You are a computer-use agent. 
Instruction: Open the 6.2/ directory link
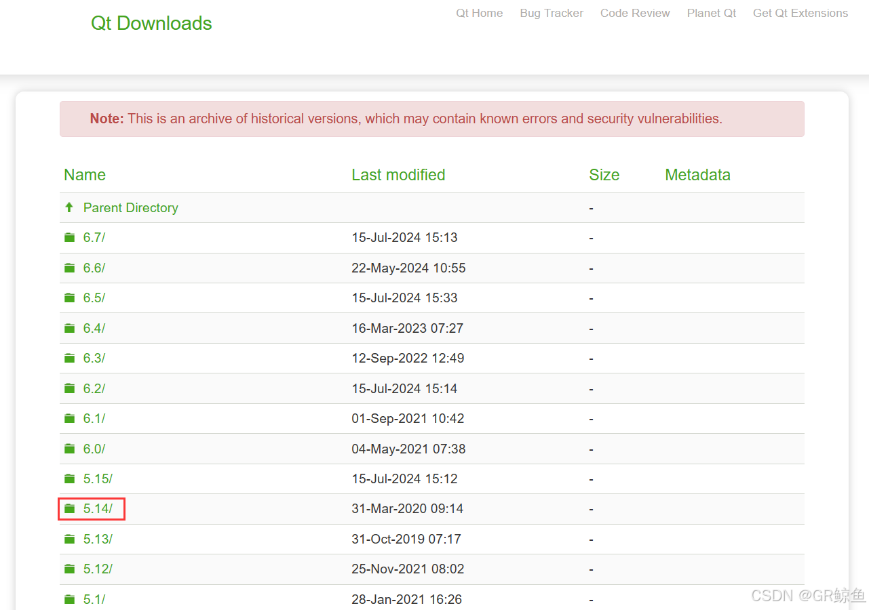pyautogui.click(x=94, y=388)
